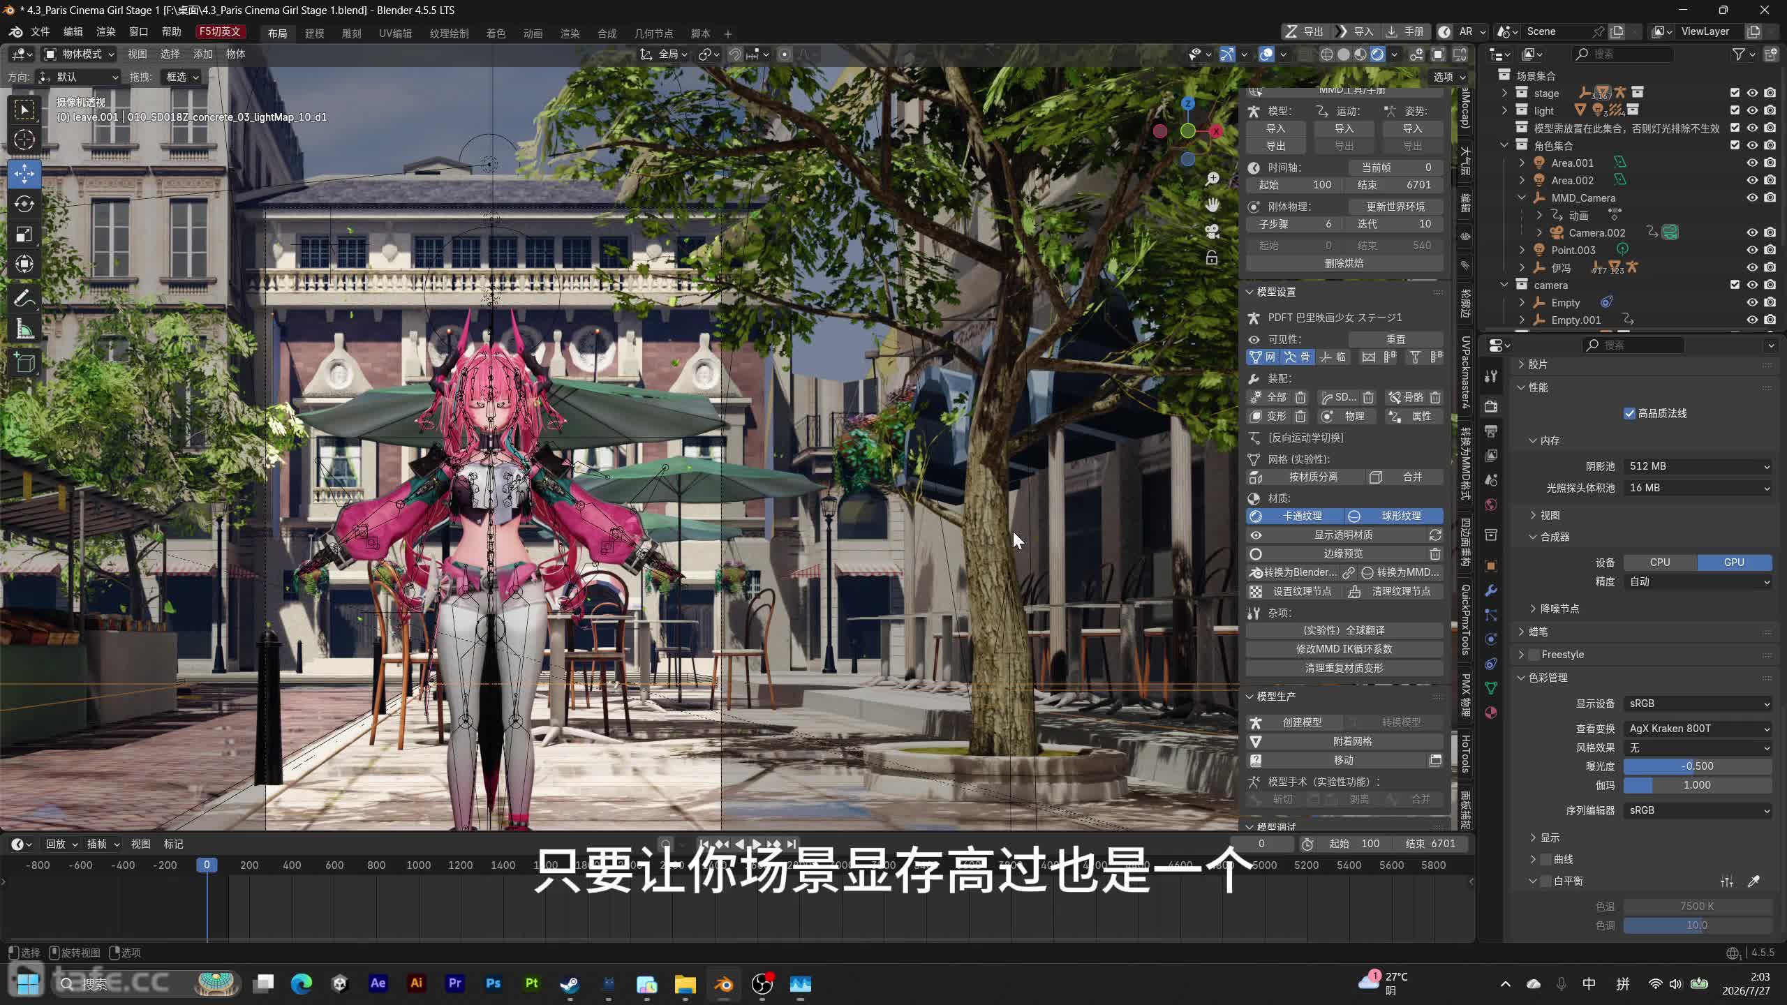Screen dimensions: 1787x1005
Task: Adjust the 曝光度 slider
Action: tap(1698, 766)
